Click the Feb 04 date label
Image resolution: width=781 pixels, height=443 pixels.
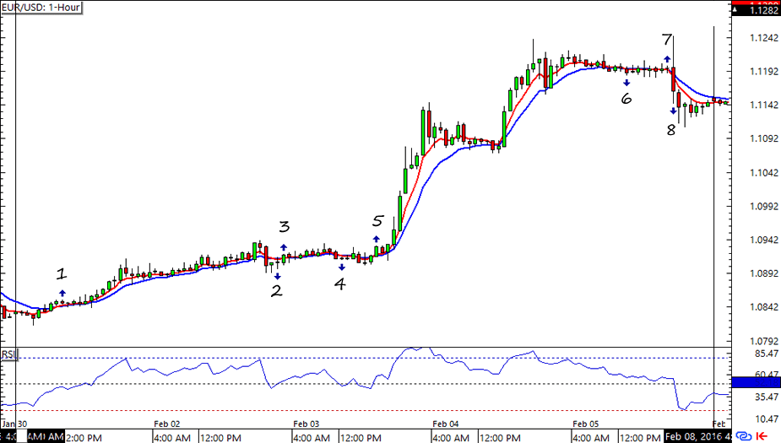tap(445, 424)
